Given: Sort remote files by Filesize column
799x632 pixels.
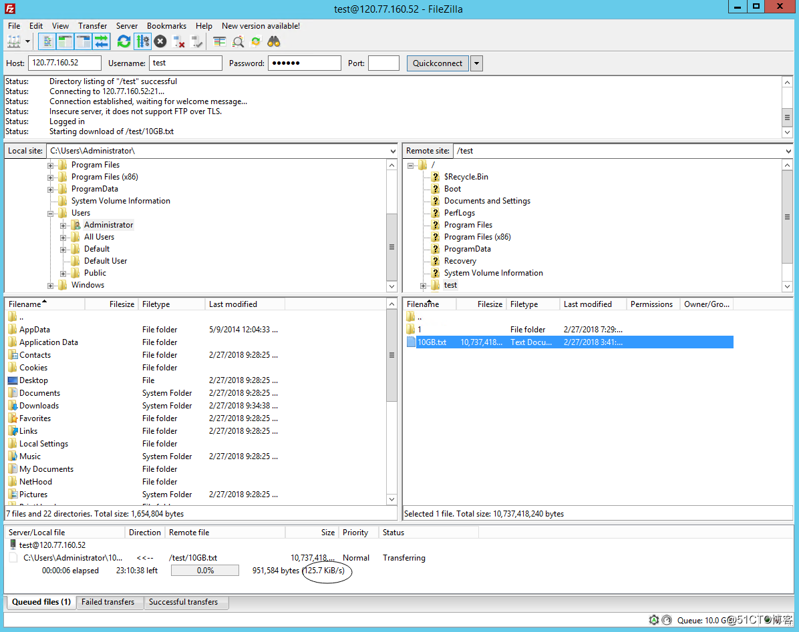Looking at the screenshot, I should (x=481, y=304).
